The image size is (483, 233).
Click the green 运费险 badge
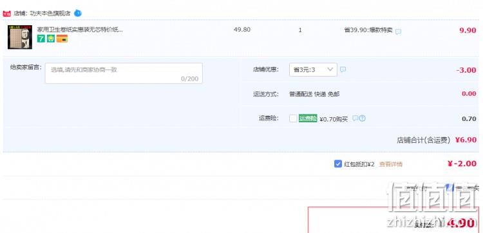coord(308,118)
